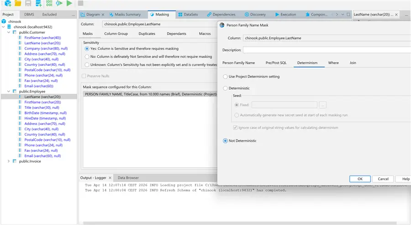
Task: Click the Discovery target icon
Action: [x=247, y=15]
